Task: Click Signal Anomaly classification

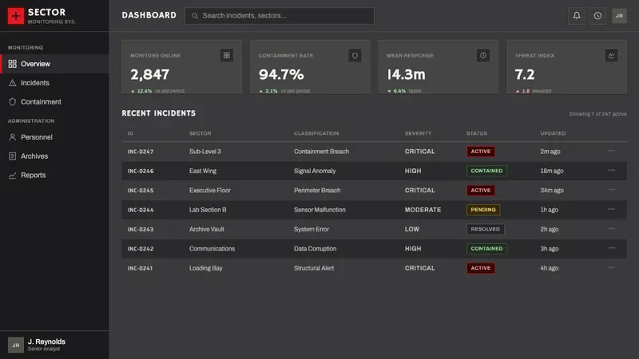Action: pos(315,171)
